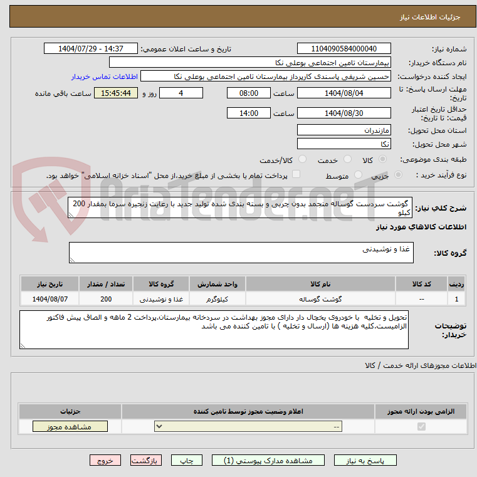Select the کالا radio button

pyautogui.click(x=382, y=159)
